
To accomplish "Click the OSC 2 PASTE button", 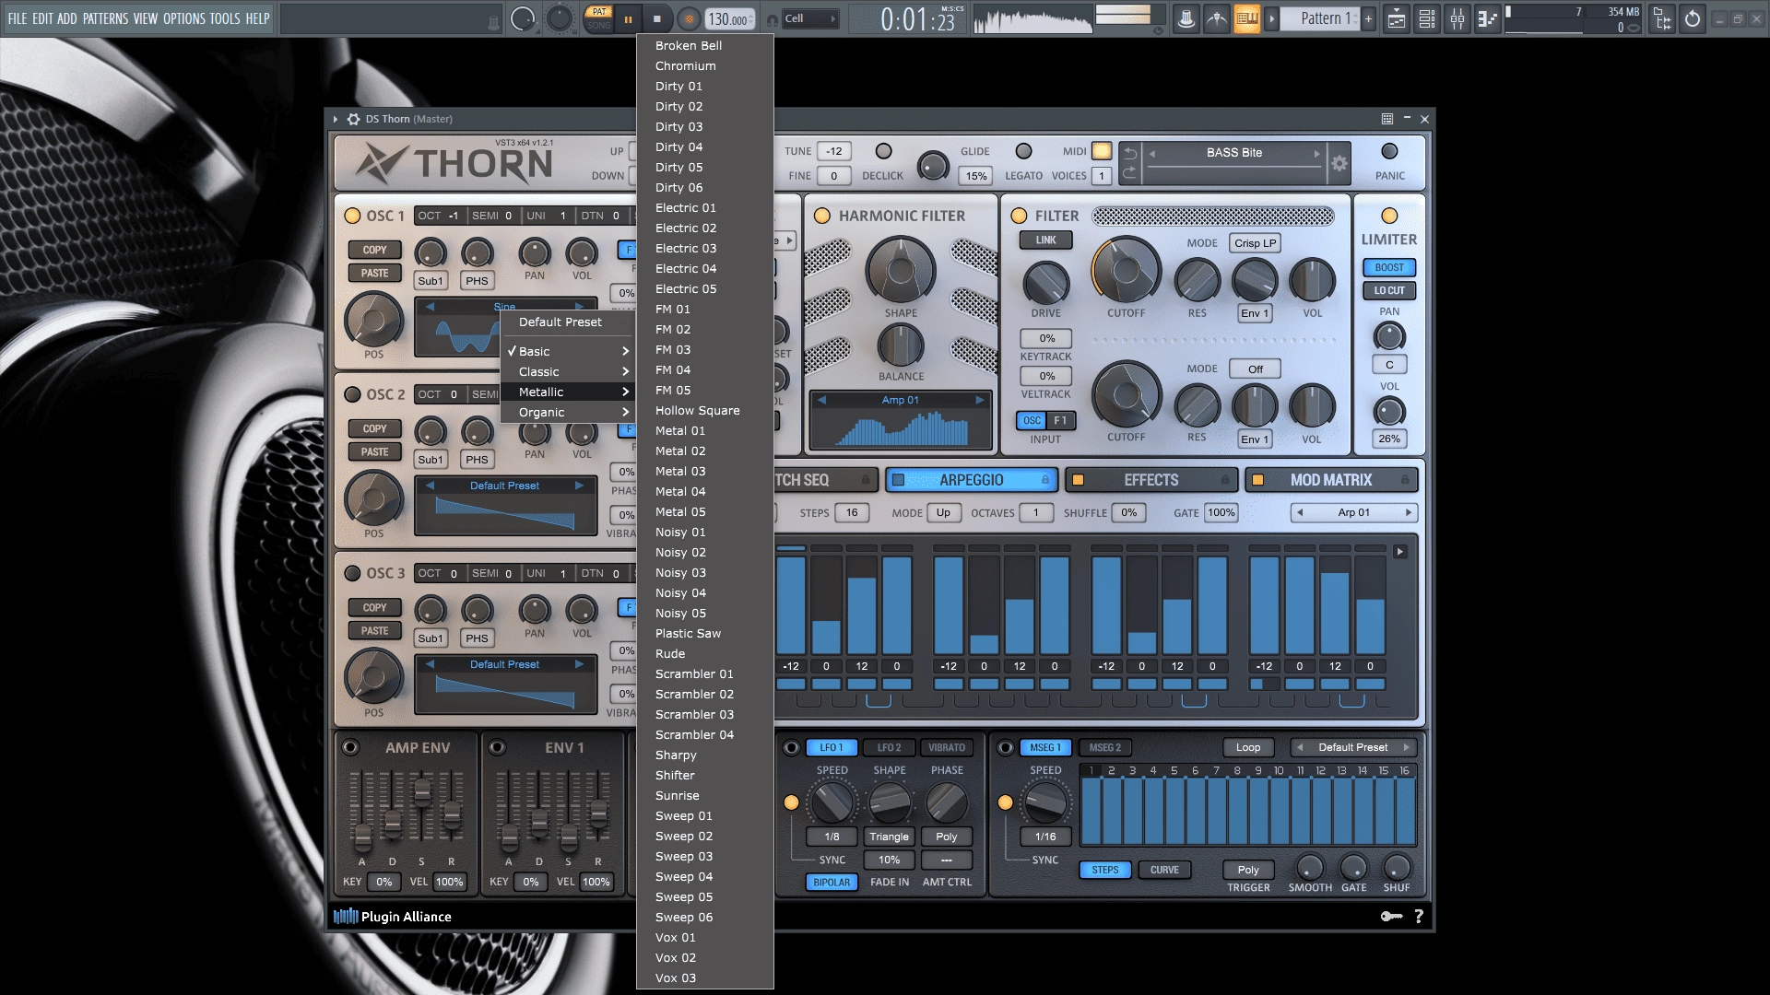I will pyautogui.click(x=374, y=451).
